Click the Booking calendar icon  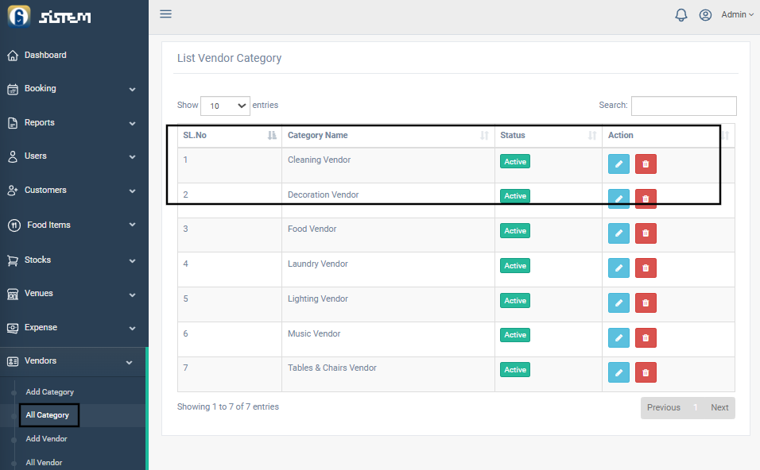(13, 89)
